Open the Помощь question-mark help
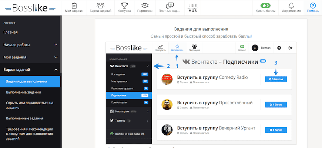The width and height of the screenshot is (322, 148). (313, 8)
